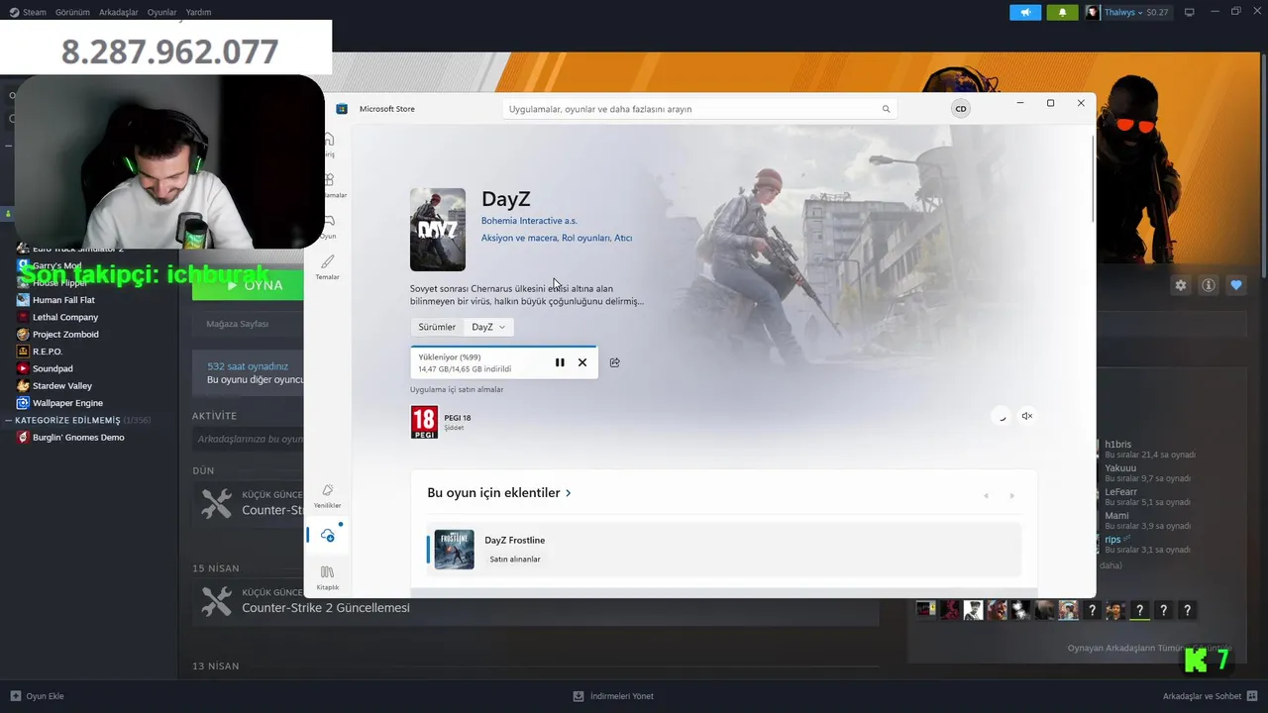
Task: Open the Mağaza Sayfası tab
Action: [237, 324]
